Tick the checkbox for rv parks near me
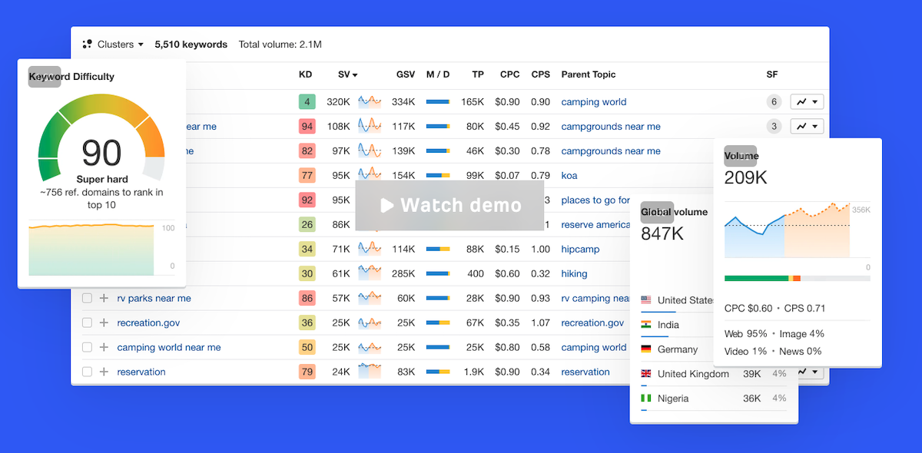The height and width of the screenshot is (453, 922). (x=87, y=299)
